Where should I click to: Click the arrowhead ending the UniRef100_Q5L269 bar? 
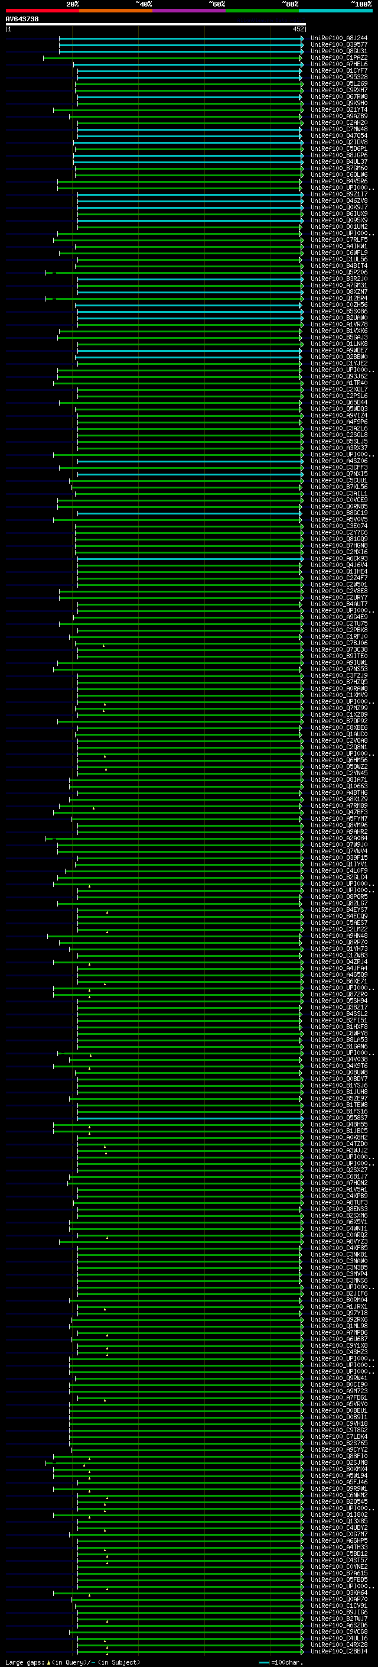[302, 84]
